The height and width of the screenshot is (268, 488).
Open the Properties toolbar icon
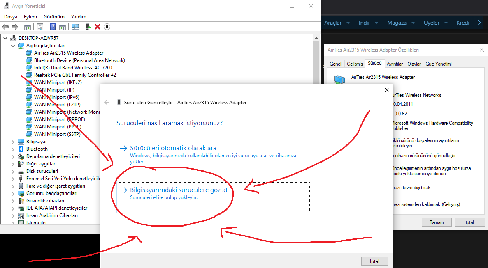[x=40, y=27]
